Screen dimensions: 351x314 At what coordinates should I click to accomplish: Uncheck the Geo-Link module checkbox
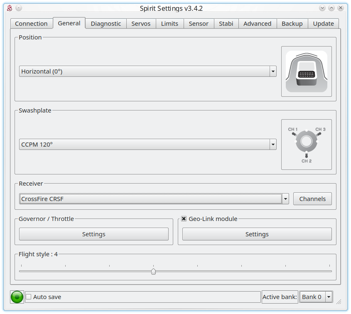[x=184, y=219]
